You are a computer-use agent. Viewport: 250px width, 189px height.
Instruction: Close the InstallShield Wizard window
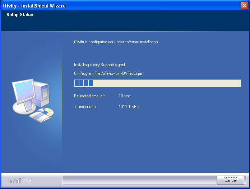point(244,6)
